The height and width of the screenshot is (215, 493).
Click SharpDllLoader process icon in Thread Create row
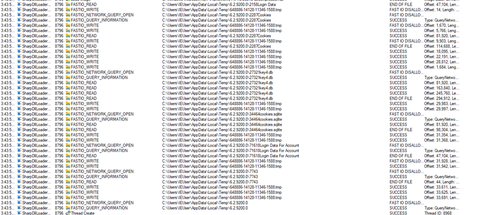coord(19,213)
